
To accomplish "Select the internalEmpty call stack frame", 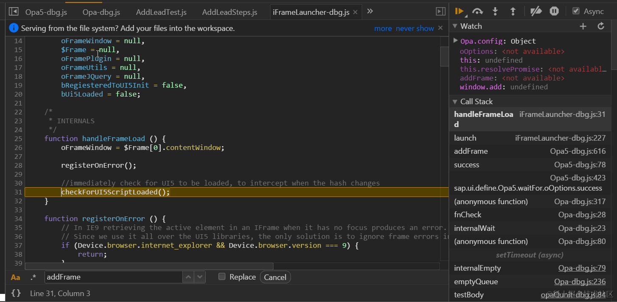I will click(530, 268).
